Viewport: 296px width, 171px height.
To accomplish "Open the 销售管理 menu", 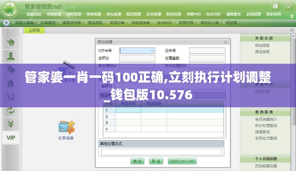I will pos(74,14).
